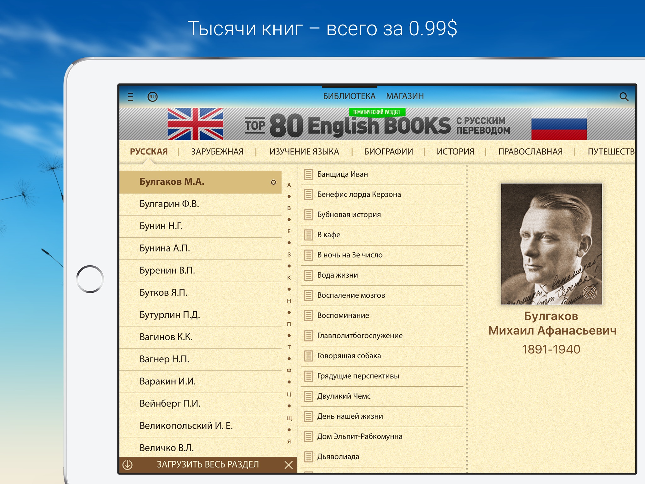Viewport: 645px width, 484px height.
Task: Jump to letter Я in index
Action: tap(289, 441)
